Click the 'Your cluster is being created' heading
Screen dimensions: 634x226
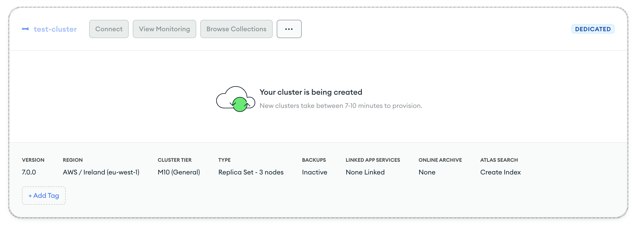[311, 92]
